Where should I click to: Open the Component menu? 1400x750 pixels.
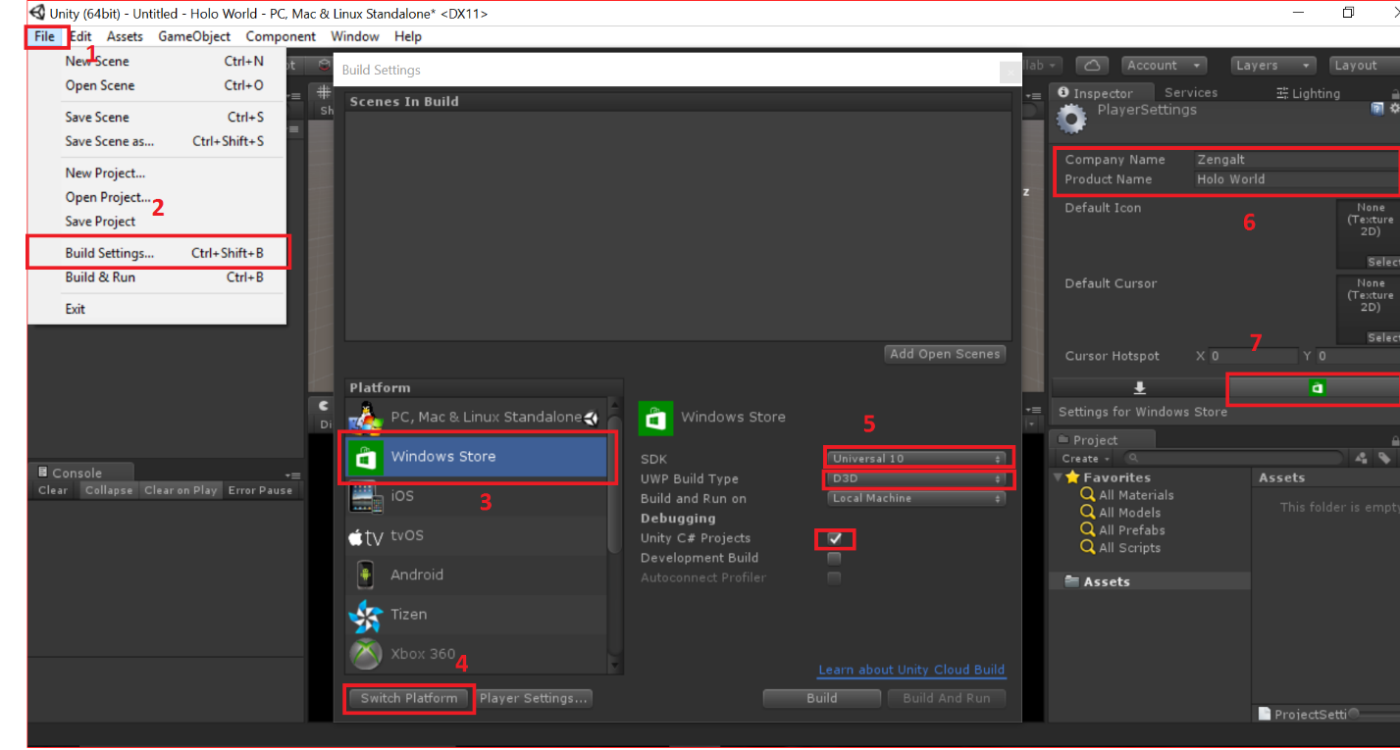click(281, 36)
